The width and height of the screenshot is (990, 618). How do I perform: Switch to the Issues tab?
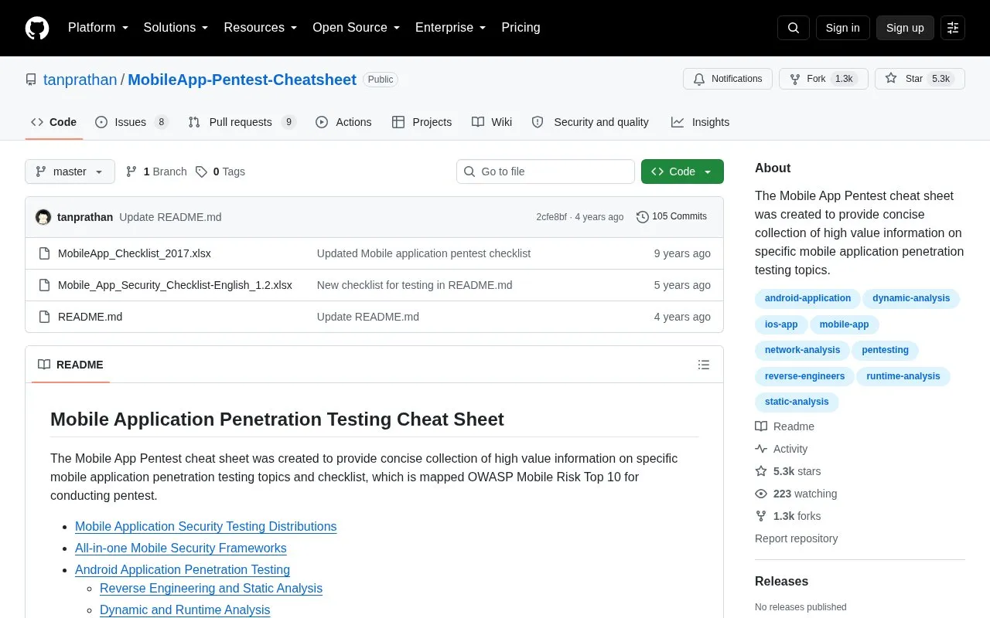pos(131,122)
